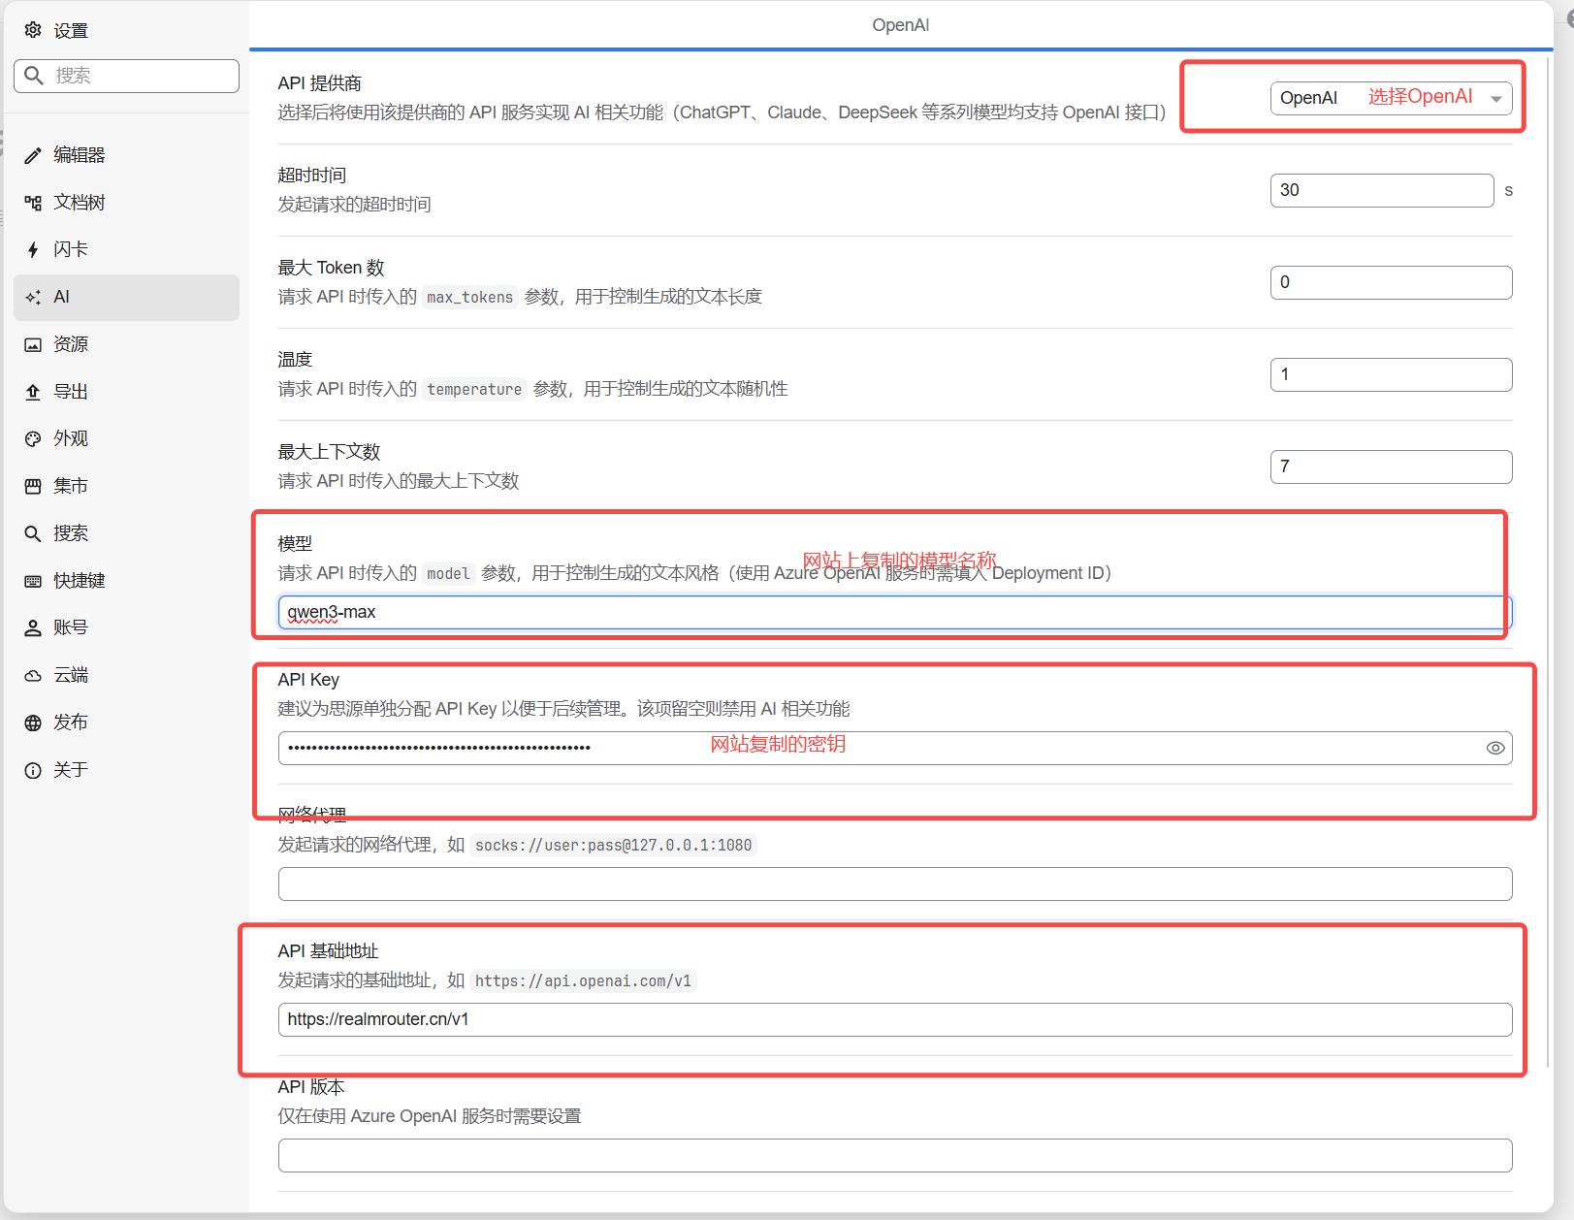
Task: Open the 关于 About section
Action: tap(32, 769)
